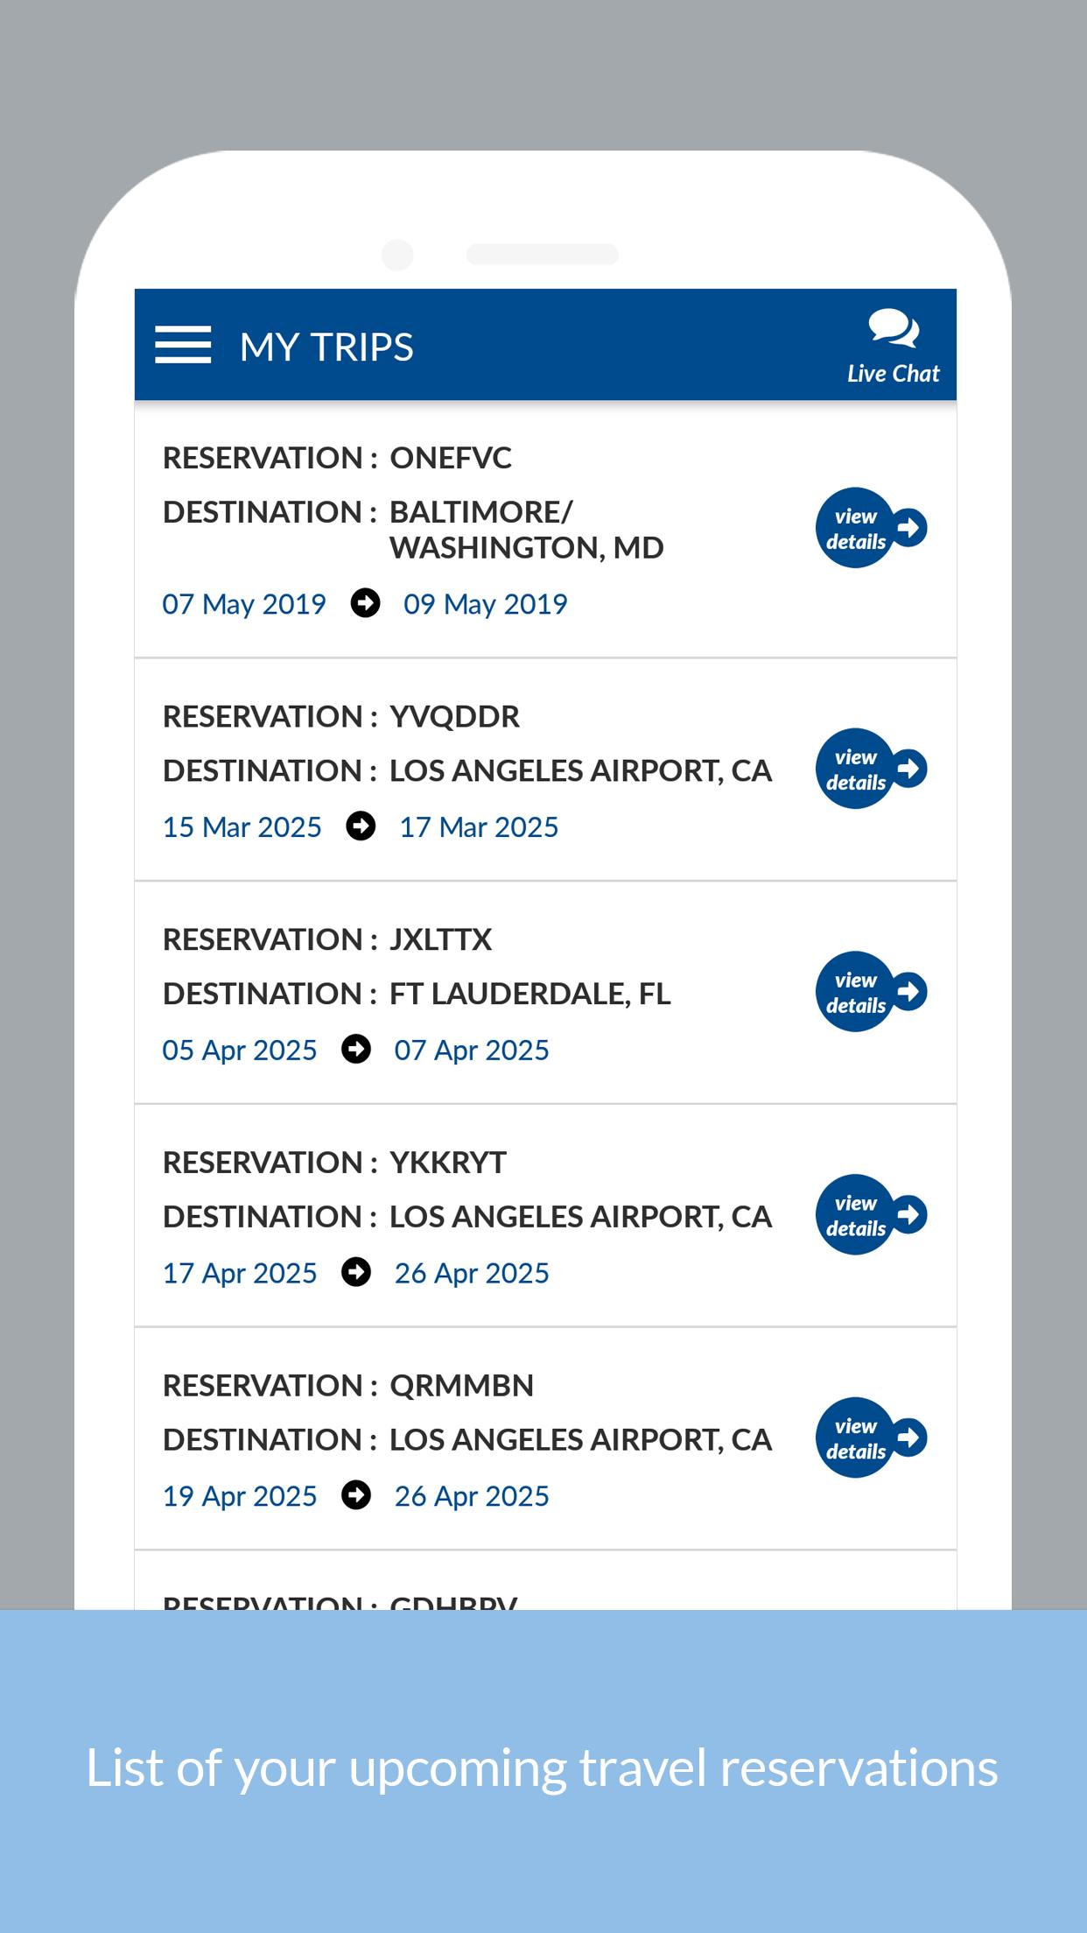
Task: Tap the Live Chat label text
Action: pos(893,374)
